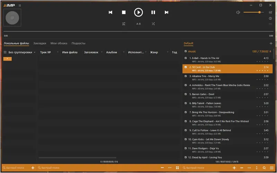The image size is (277, 173).
Task: Open playlist hamburger menu icon
Action: [x=272, y=168]
